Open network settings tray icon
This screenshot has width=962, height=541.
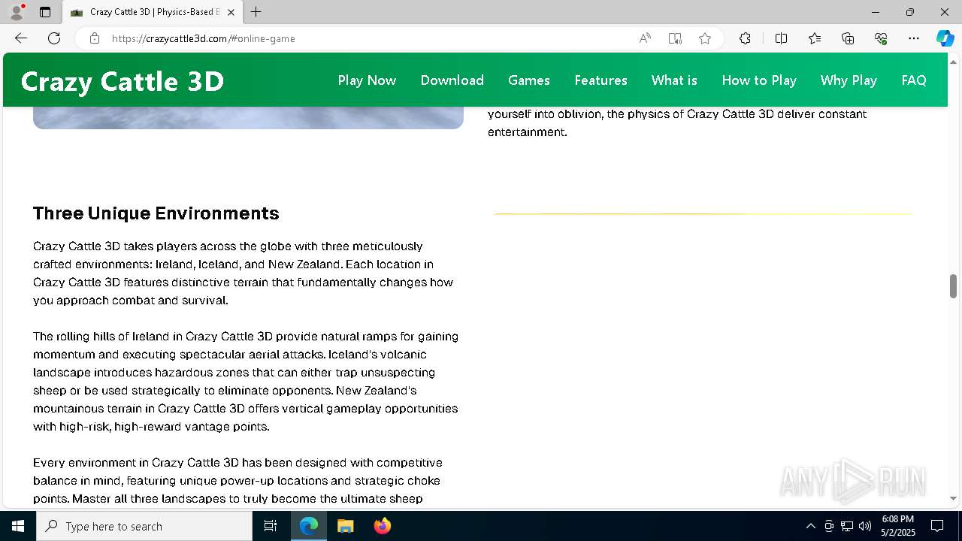[x=847, y=526]
